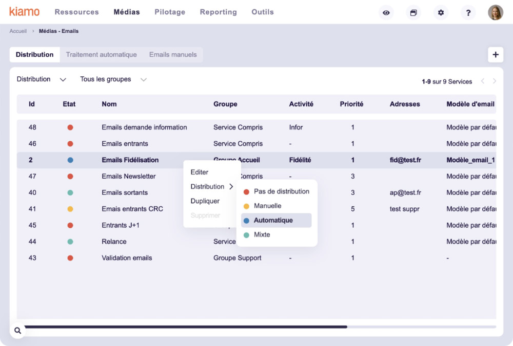
Task: Select Pas de distribution option
Action: pos(281,191)
